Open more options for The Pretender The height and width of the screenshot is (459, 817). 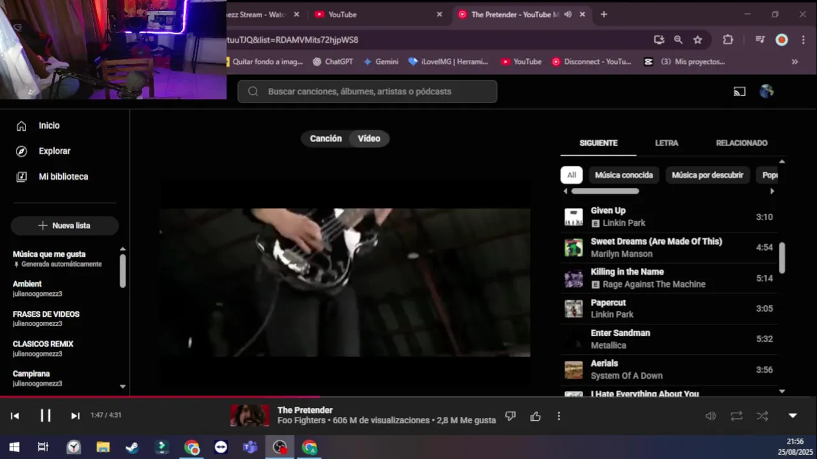pyautogui.click(x=558, y=416)
